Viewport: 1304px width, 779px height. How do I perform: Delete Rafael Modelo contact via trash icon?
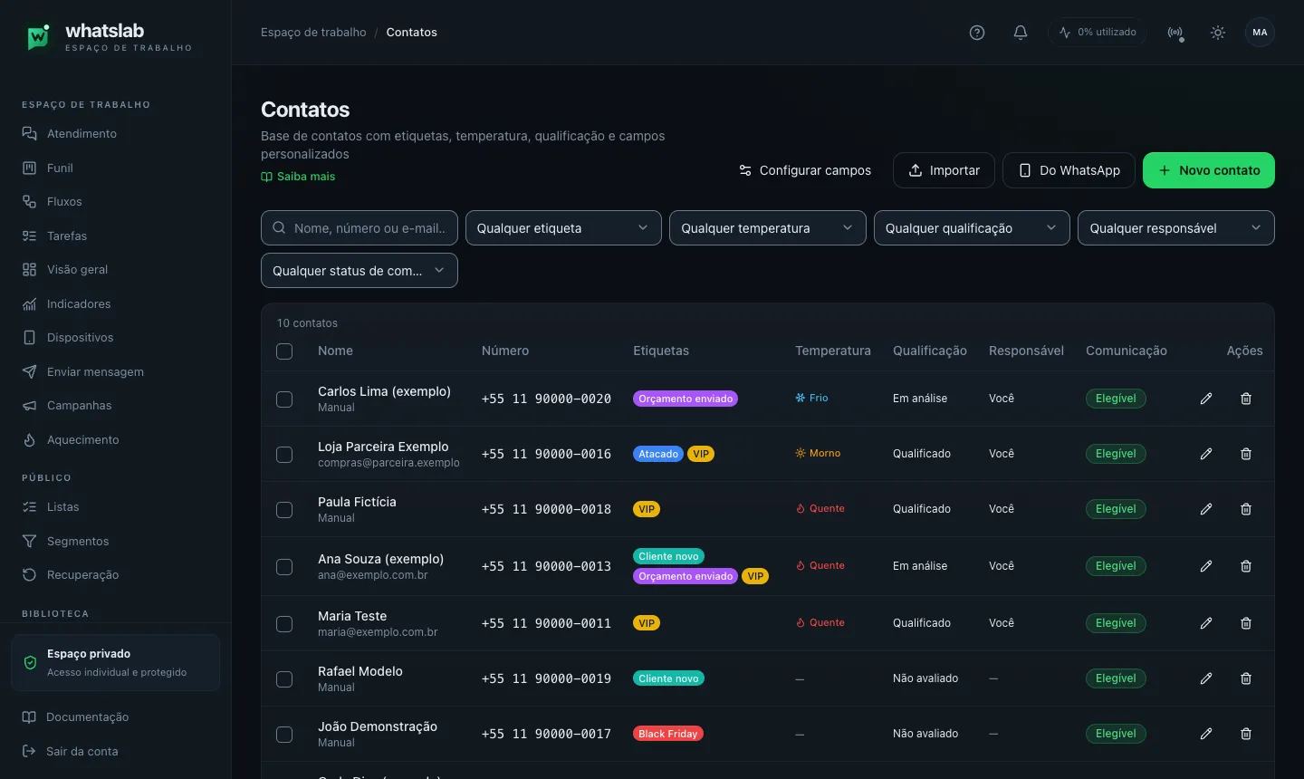[x=1246, y=678]
